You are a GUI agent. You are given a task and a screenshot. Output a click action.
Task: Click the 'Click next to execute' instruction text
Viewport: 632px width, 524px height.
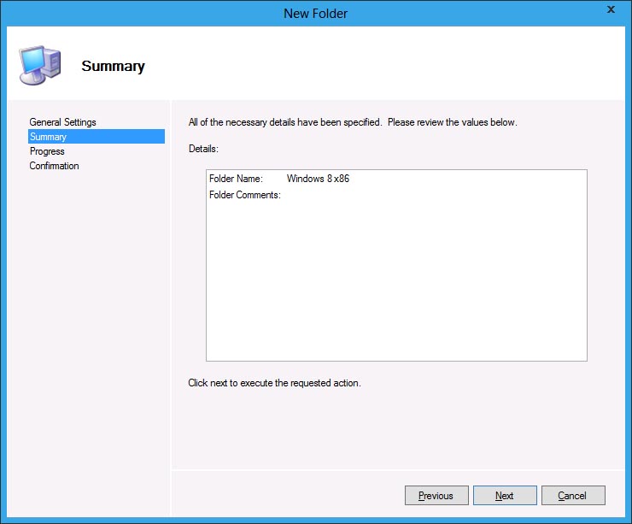point(274,383)
